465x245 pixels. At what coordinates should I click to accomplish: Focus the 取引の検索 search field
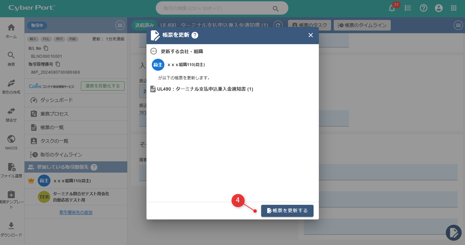217,8
